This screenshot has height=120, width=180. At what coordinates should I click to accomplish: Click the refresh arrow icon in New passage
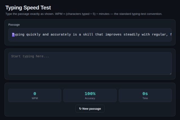point(80,108)
